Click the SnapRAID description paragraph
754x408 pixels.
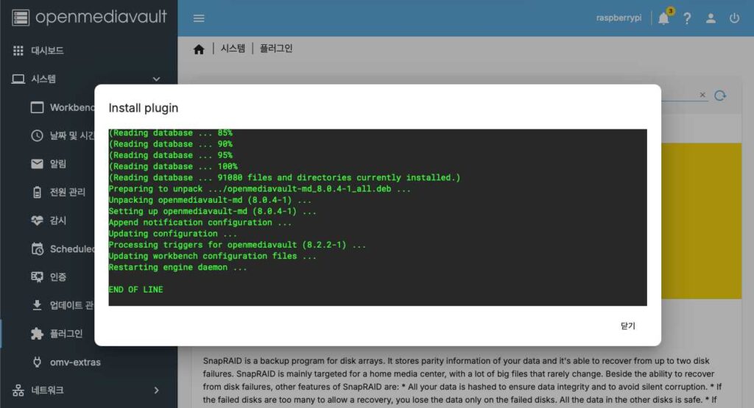click(x=462, y=380)
